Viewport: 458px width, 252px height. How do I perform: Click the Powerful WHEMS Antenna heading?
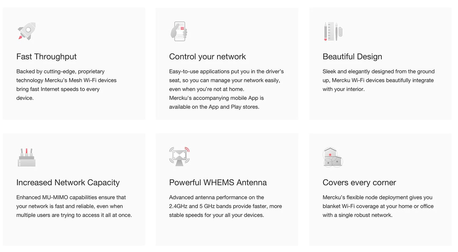coord(218,182)
